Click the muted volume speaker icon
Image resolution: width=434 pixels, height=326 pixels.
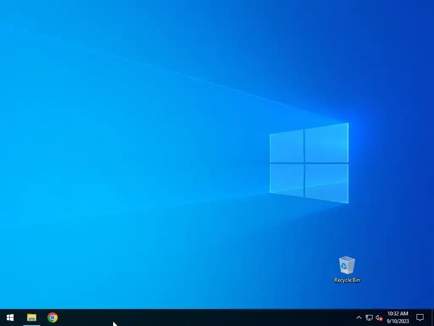click(x=379, y=318)
